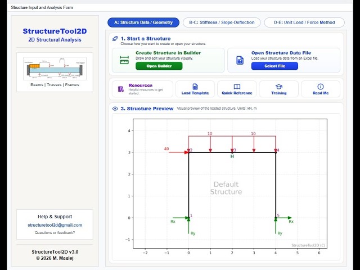This screenshot has height=270, width=360.
Task: Click the rocket icon beside Start a Structure
Action: click(x=115, y=39)
